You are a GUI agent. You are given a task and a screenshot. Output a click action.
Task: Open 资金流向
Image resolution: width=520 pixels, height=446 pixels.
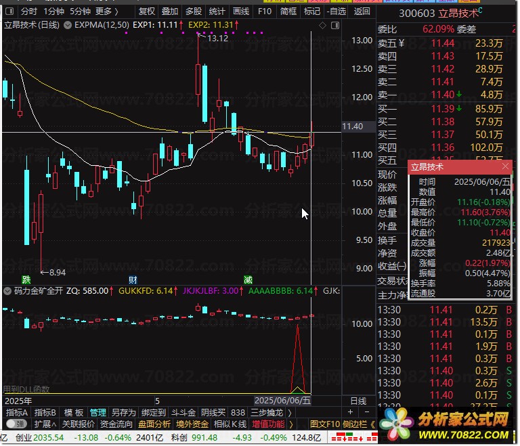coord(116,424)
